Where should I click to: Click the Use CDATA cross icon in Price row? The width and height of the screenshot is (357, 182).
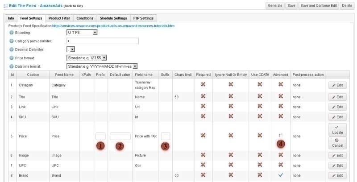click(260, 135)
